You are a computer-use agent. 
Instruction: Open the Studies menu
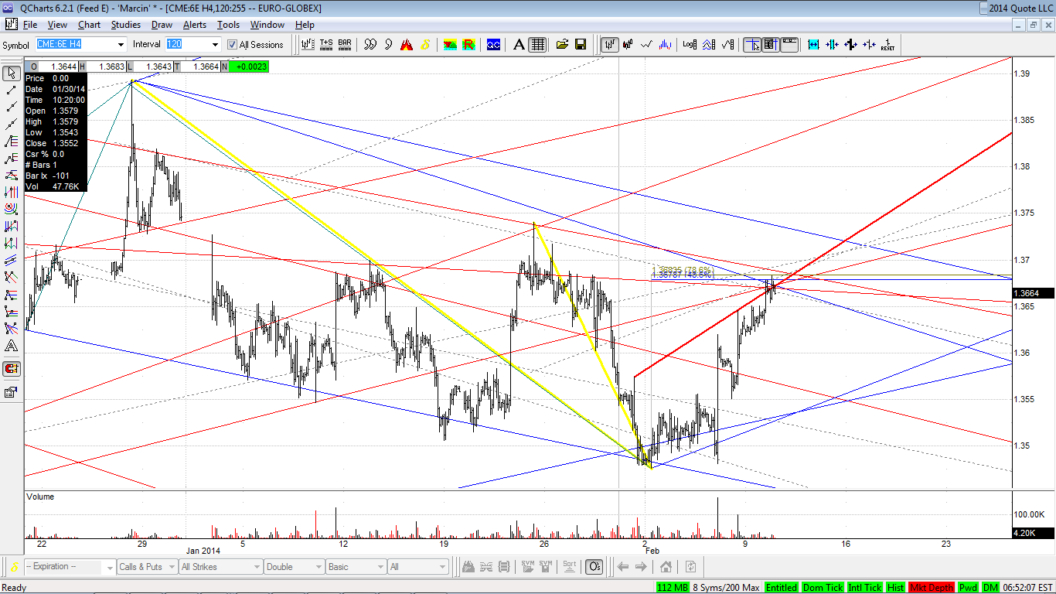pyautogui.click(x=126, y=25)
